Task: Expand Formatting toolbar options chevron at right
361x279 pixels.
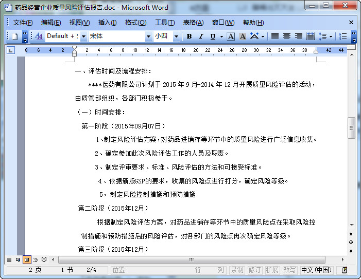Action: click(354, 37)
